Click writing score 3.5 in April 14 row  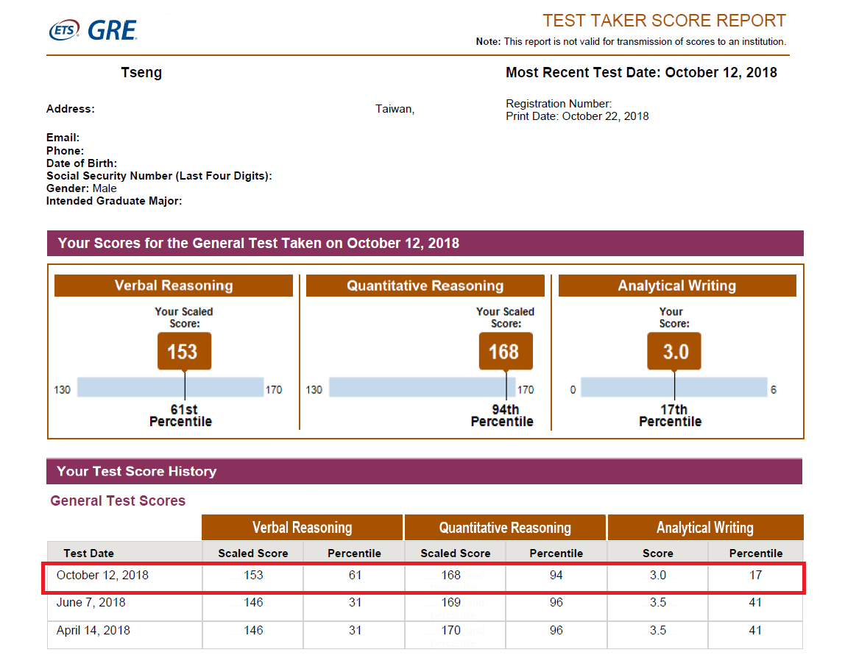(657, 631)
